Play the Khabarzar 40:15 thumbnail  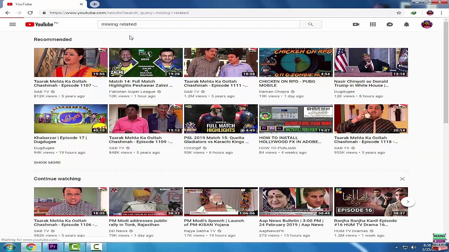(x=71, y=119)
